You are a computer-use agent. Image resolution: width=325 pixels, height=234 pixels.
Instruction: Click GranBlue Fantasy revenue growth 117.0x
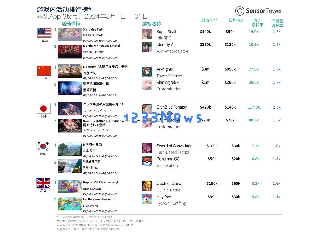[253, 107]
